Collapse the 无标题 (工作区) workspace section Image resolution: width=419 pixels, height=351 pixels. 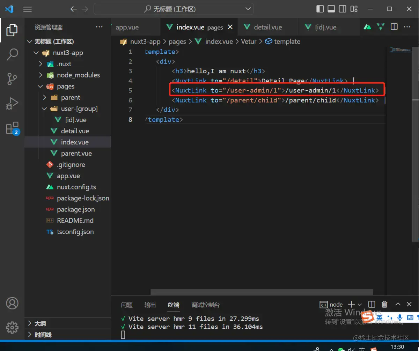68,42
